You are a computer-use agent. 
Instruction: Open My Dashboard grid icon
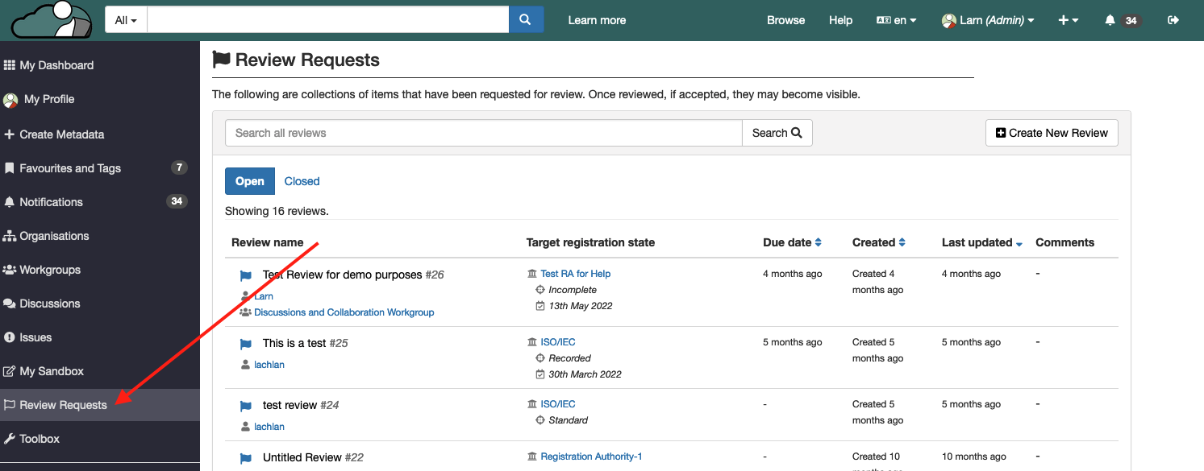(10, 65)
